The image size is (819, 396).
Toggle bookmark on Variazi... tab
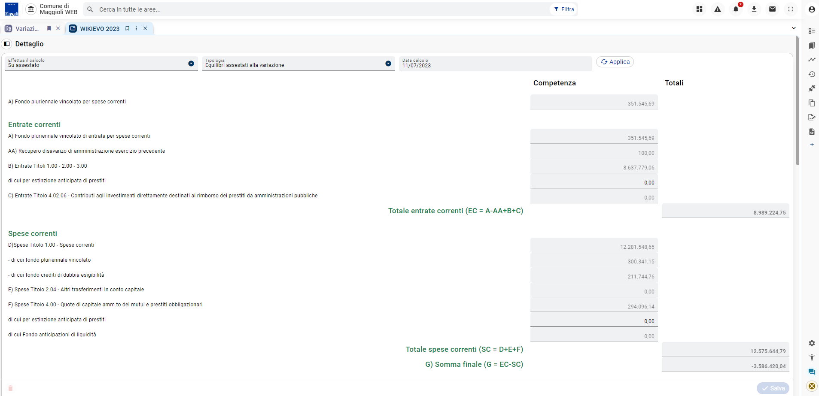(49, 28)
